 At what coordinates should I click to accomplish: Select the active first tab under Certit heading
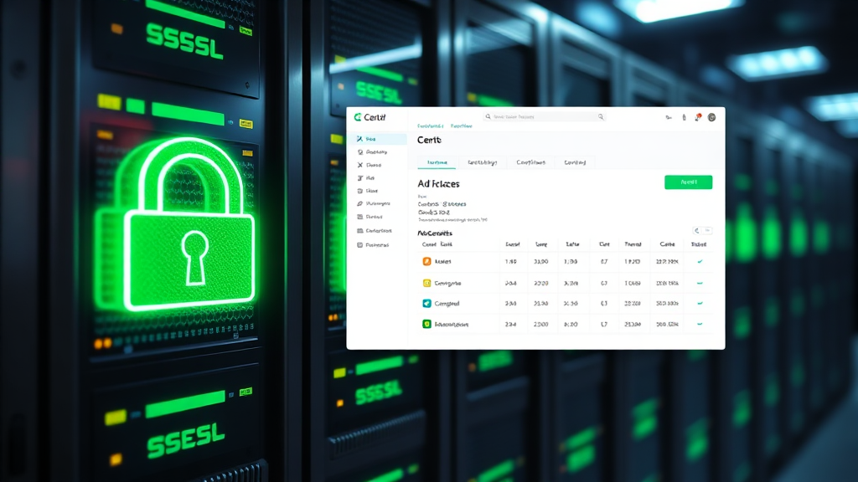tap(437, 162)
